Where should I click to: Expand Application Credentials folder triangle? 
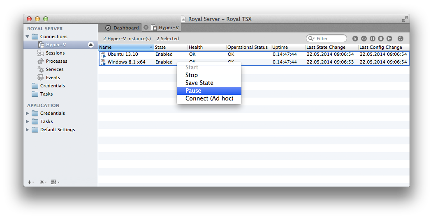coord(27,113)
